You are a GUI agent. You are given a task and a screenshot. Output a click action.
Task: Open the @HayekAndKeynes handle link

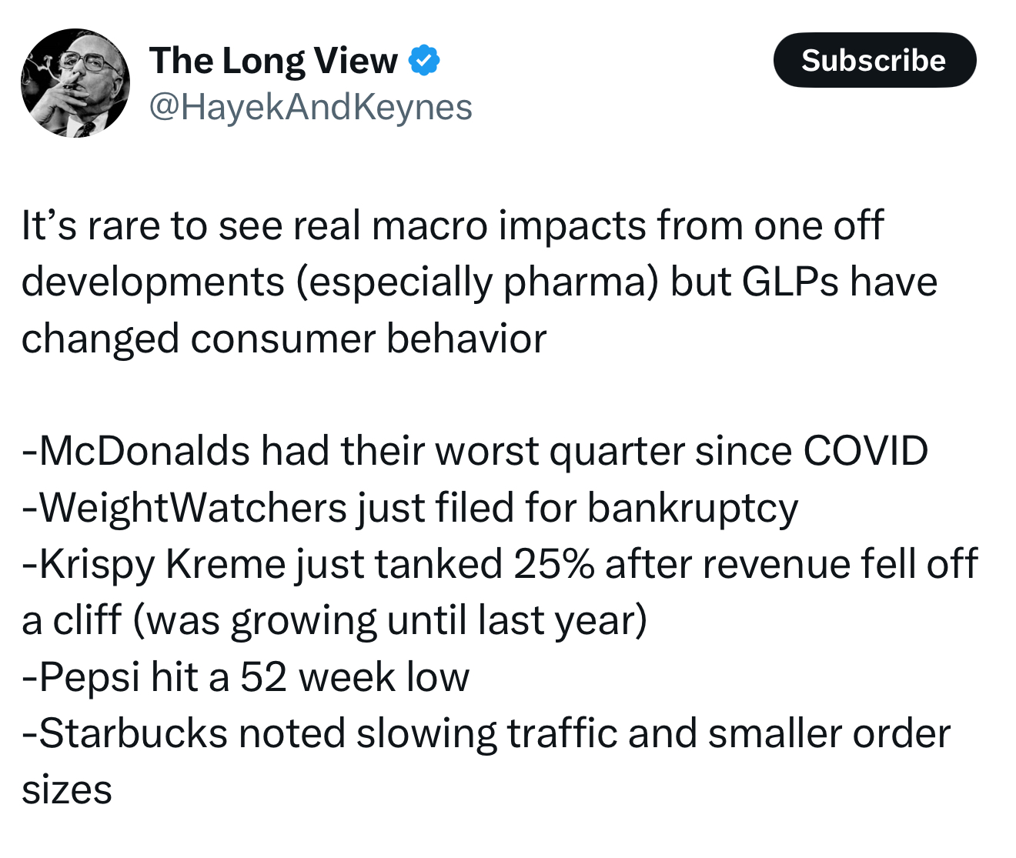310,107
